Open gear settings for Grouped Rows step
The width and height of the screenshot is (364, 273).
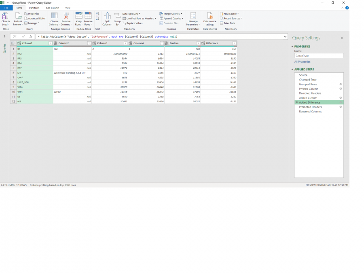[341, 84]
